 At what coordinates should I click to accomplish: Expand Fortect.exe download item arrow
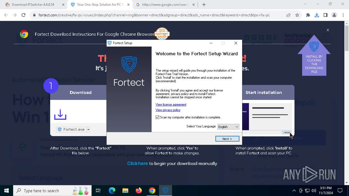click(x=88, y=130)
